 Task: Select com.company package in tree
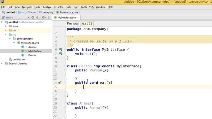point(23,39)
